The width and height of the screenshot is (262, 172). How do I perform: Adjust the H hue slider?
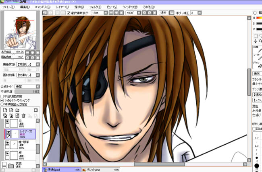click(259, 18)
